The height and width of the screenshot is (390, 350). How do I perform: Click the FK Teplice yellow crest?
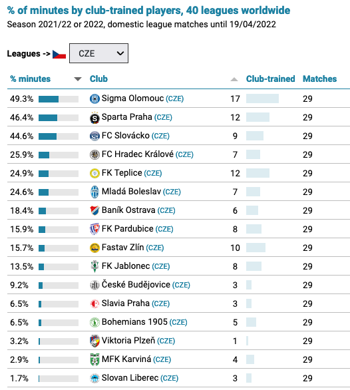(x=94, y=173)
